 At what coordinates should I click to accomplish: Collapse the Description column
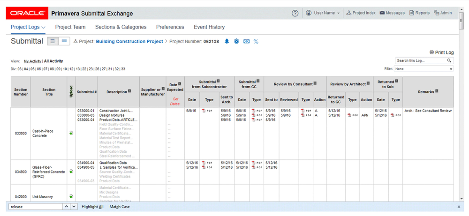129,91
